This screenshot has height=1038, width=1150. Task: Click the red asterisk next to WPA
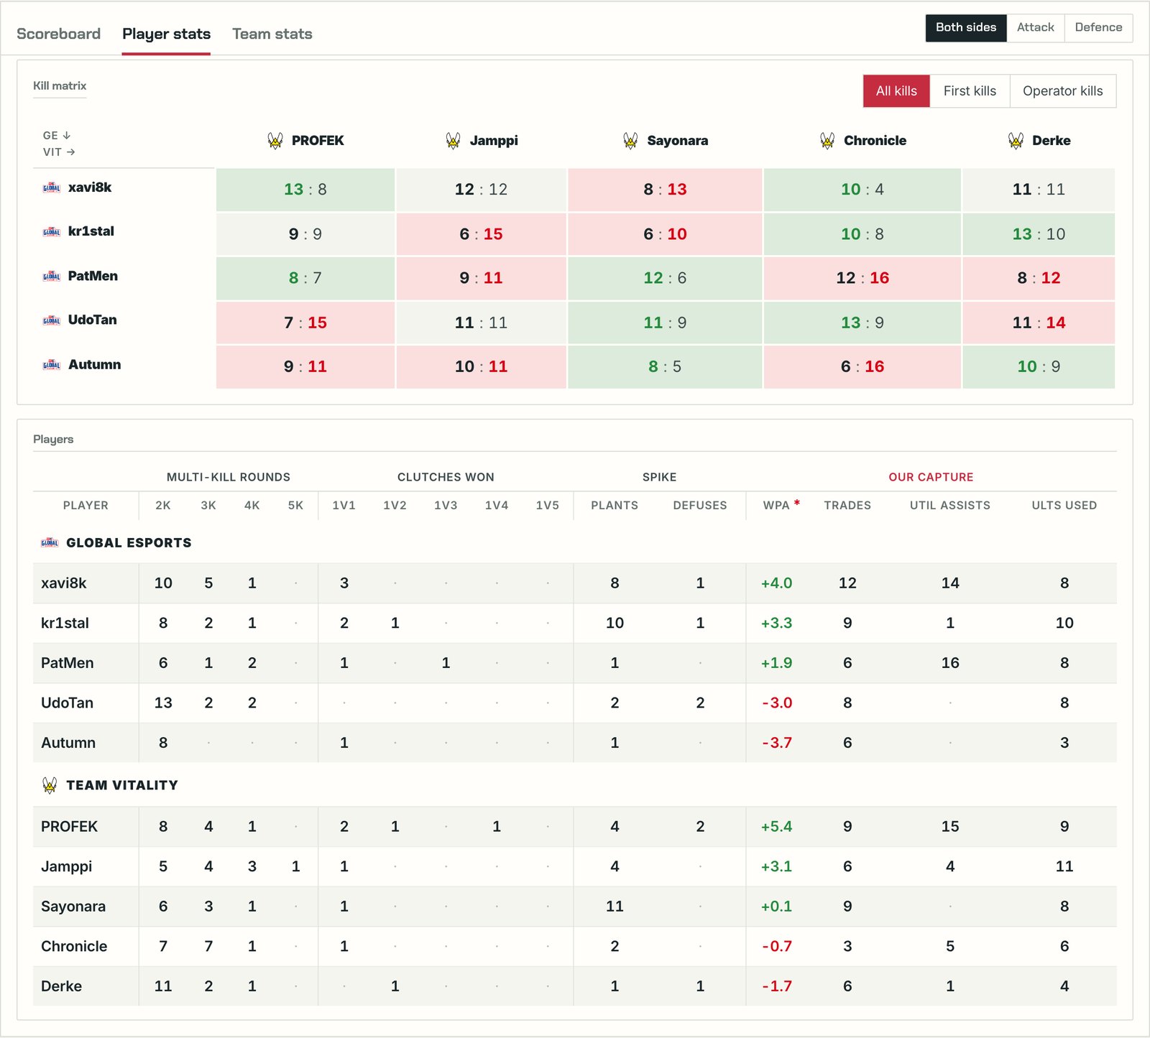pos(797,503)
